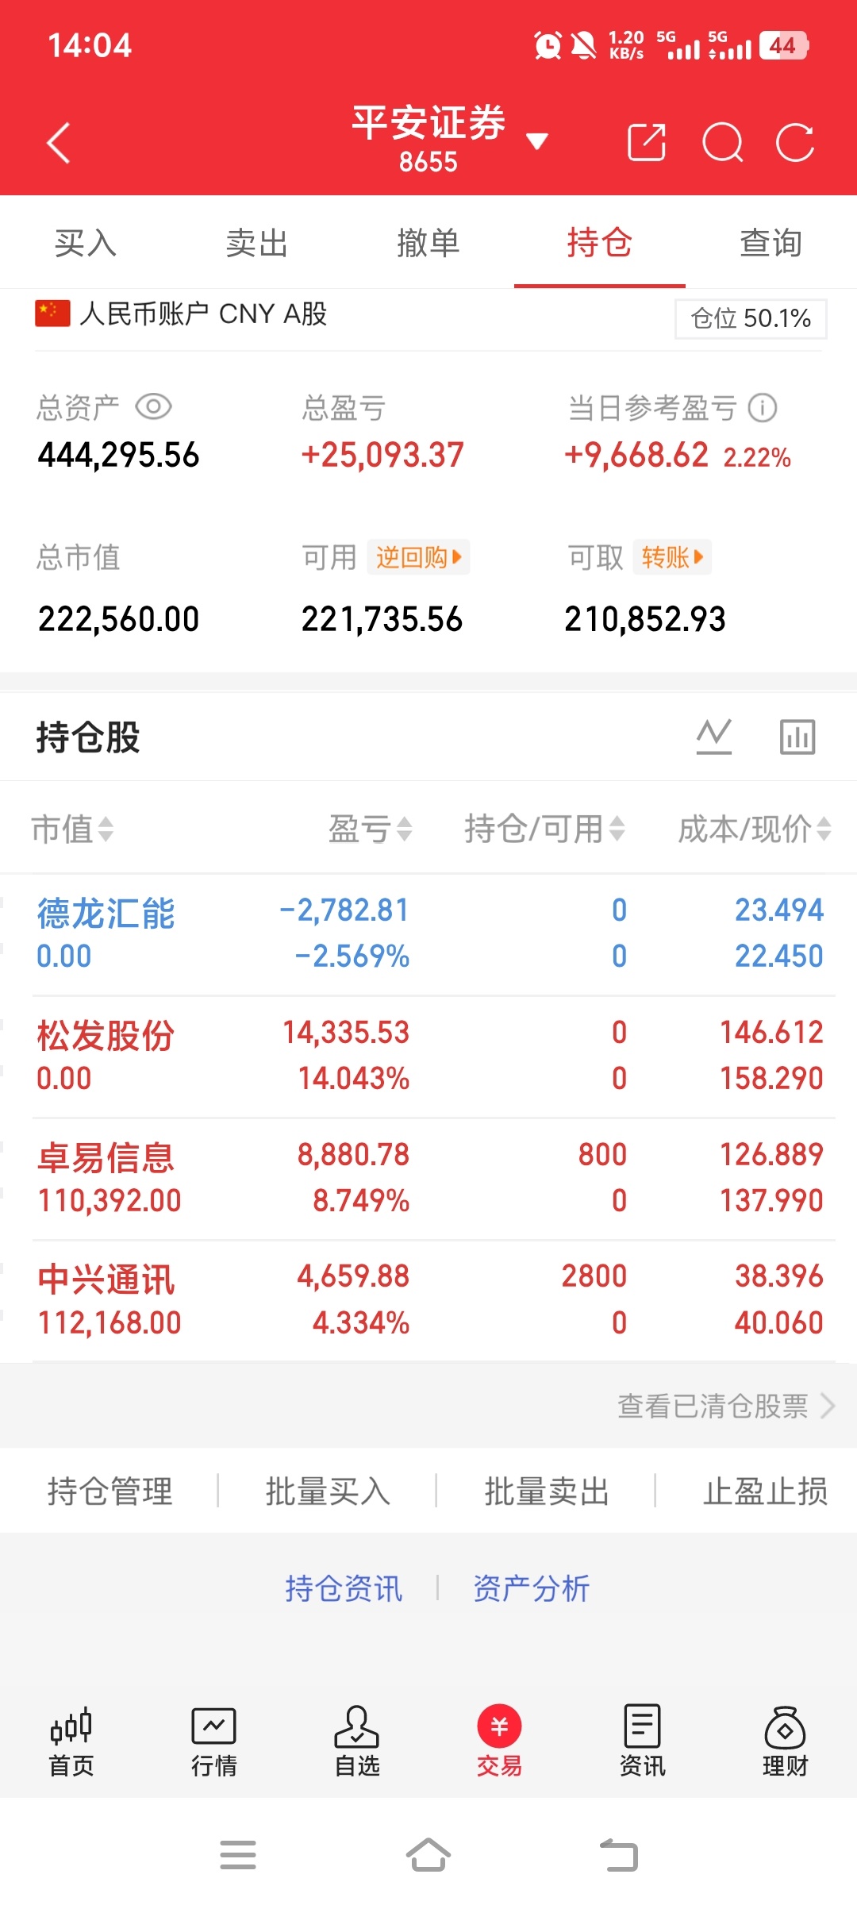The image size is (857, 1905).
Task: Tap 批量买入 button
Action: (x=328, y=1491)
